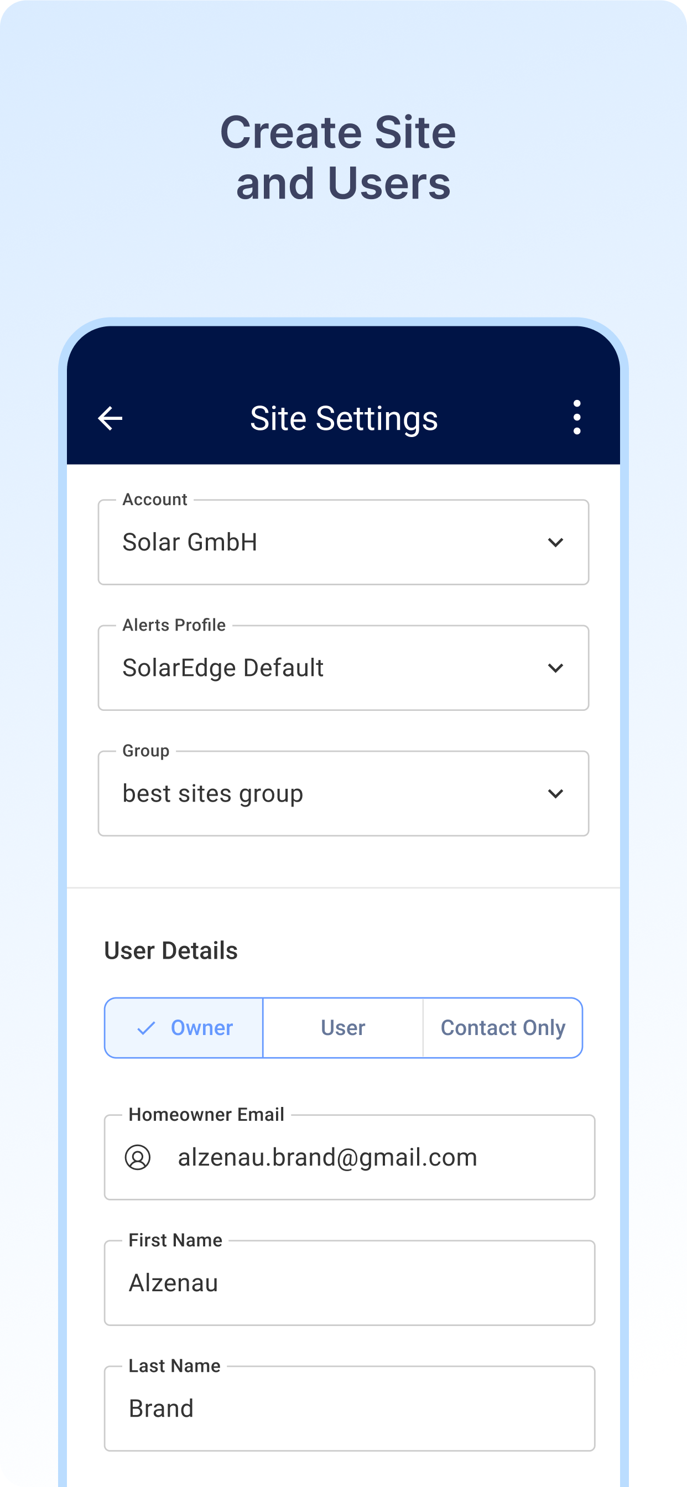This screenshot has width=687, height=1487.
Task: Open the SolarEdge Default alerts selector
Action: point(343,668)
